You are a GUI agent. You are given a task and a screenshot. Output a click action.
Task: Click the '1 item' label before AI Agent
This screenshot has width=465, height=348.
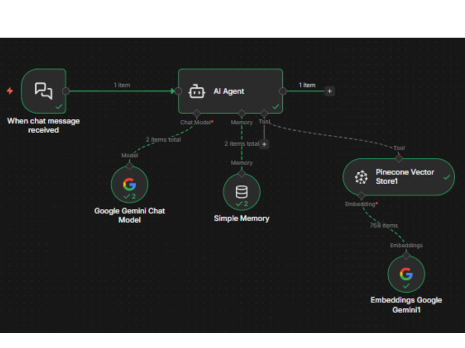pos(122,85)
